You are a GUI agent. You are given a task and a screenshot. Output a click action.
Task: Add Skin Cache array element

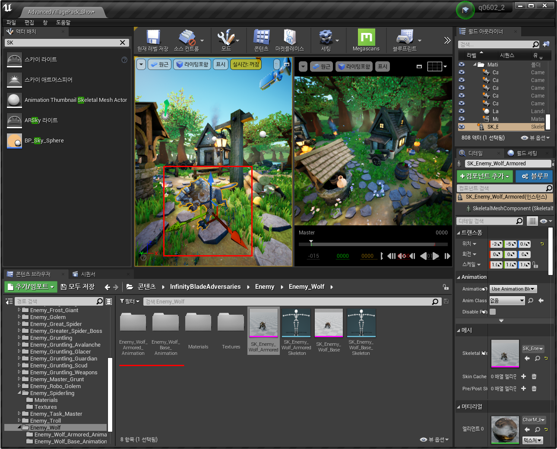pos(523,376)
